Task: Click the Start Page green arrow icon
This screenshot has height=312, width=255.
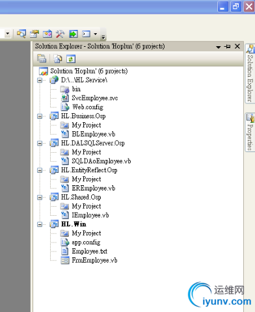Action: [x=74, y=34]
